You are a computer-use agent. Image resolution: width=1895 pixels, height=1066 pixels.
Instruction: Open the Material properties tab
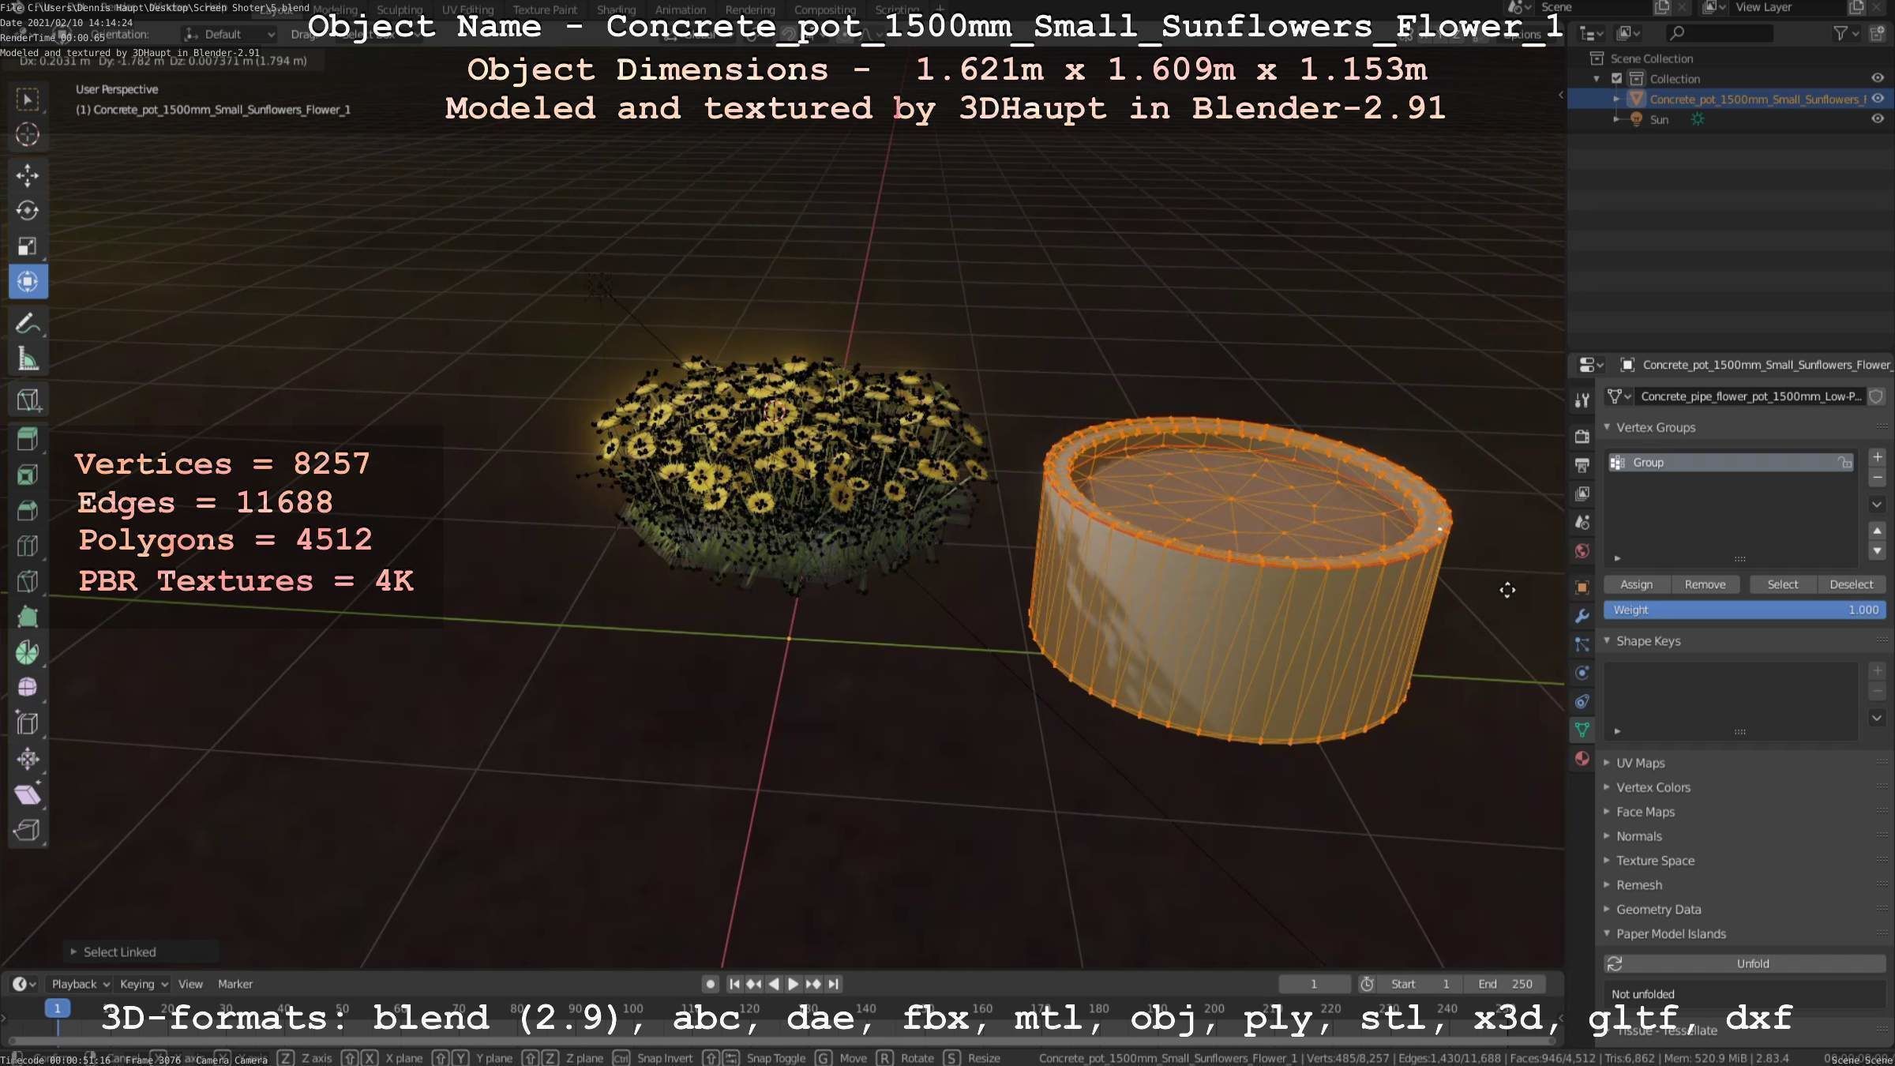tap(1582, 758)
